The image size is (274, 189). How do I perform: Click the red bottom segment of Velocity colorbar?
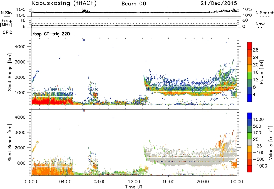tap(250, 169)
